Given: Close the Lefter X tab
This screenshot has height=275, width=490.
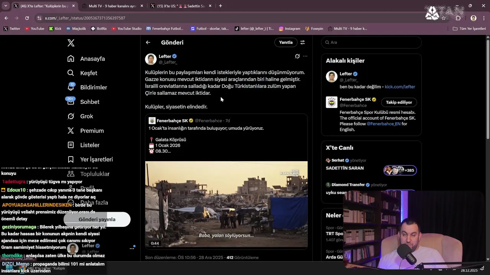Looking at the screenshot, I should click(73, 6).
